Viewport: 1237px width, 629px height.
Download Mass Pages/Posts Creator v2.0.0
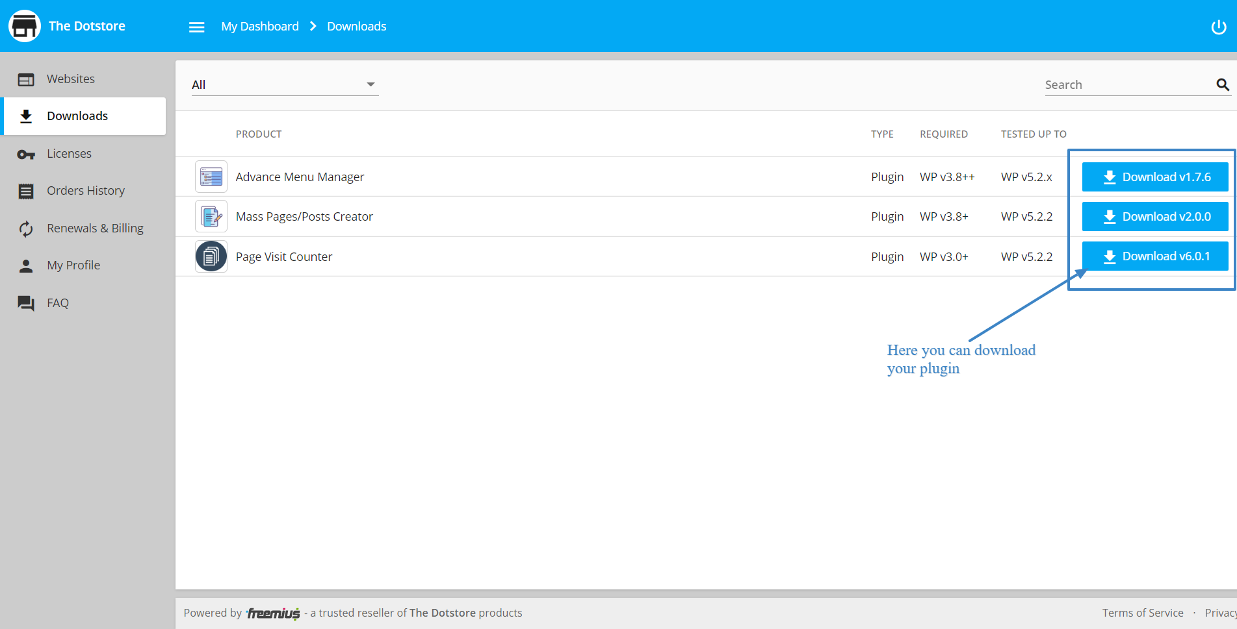[1155, 216]
